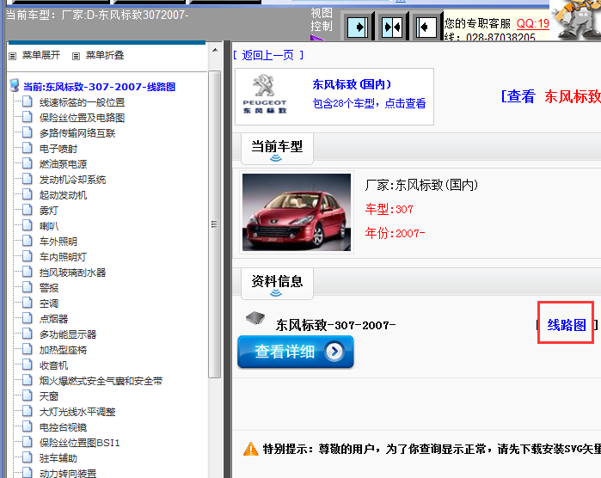The image size is (601, 478).
Task: Click the split-both-panes view control icon
Action: [x=392, y=27]
